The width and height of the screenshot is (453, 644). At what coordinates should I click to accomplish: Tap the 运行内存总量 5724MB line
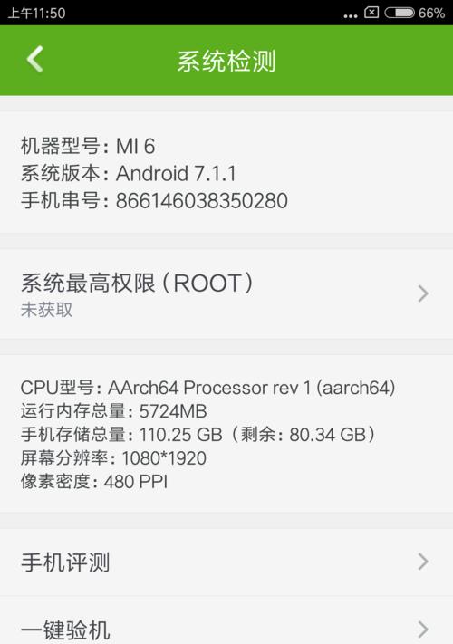coord(114,411)
